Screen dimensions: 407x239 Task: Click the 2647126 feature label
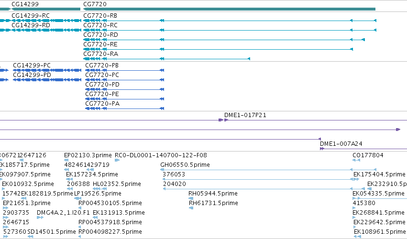(33, 155)
